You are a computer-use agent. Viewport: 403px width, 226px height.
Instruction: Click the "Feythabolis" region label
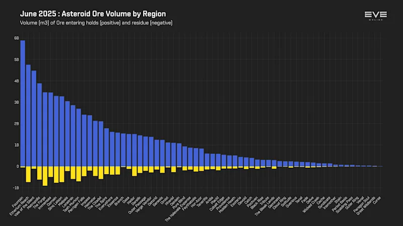(x=189, y=204)
